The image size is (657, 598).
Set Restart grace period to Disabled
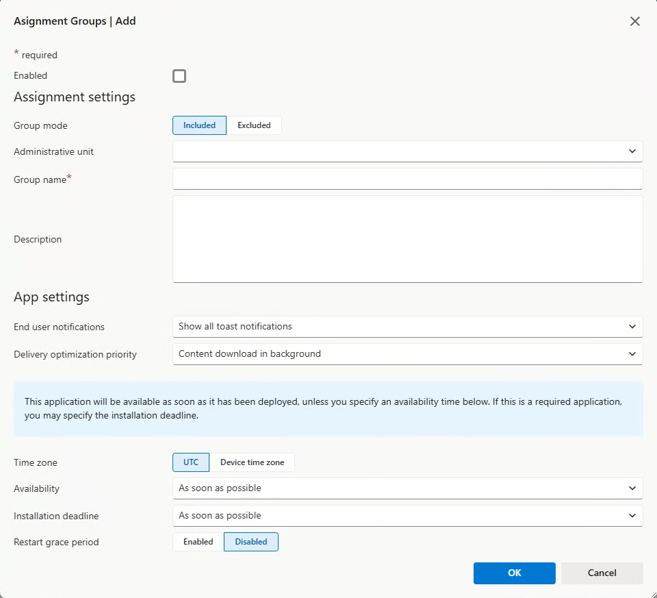click(251, 542)
